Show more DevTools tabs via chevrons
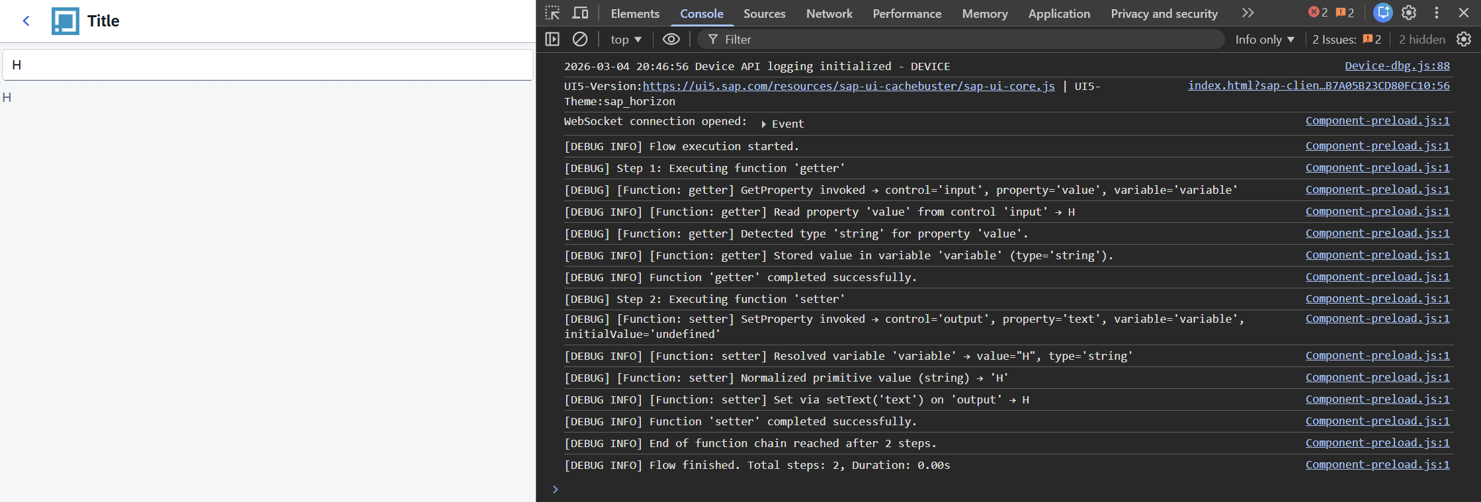The width and height of the screenshot is (1481, 502). [1248, 13]
